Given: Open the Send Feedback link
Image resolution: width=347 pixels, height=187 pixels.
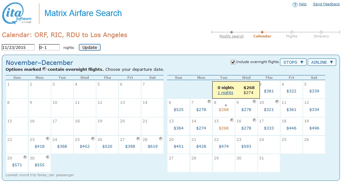Looking at the screenshot, I should pos(326,4).
